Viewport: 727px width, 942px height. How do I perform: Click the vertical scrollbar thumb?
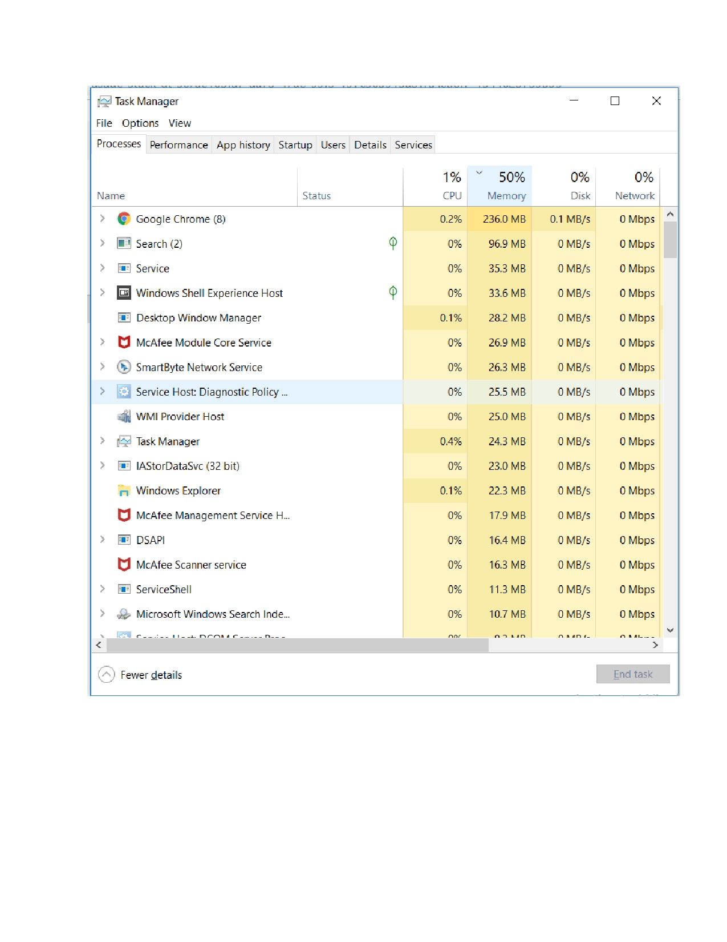(671, 240)
